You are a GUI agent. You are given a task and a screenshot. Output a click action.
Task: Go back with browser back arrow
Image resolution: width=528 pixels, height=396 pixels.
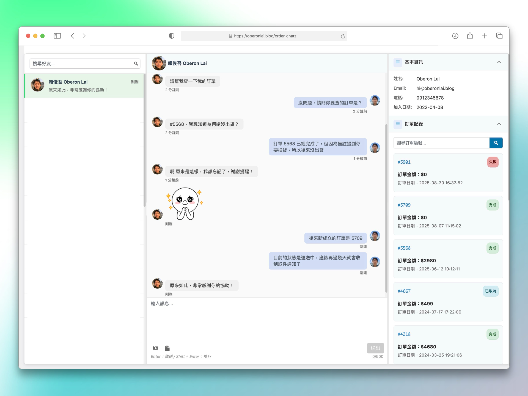73,36
